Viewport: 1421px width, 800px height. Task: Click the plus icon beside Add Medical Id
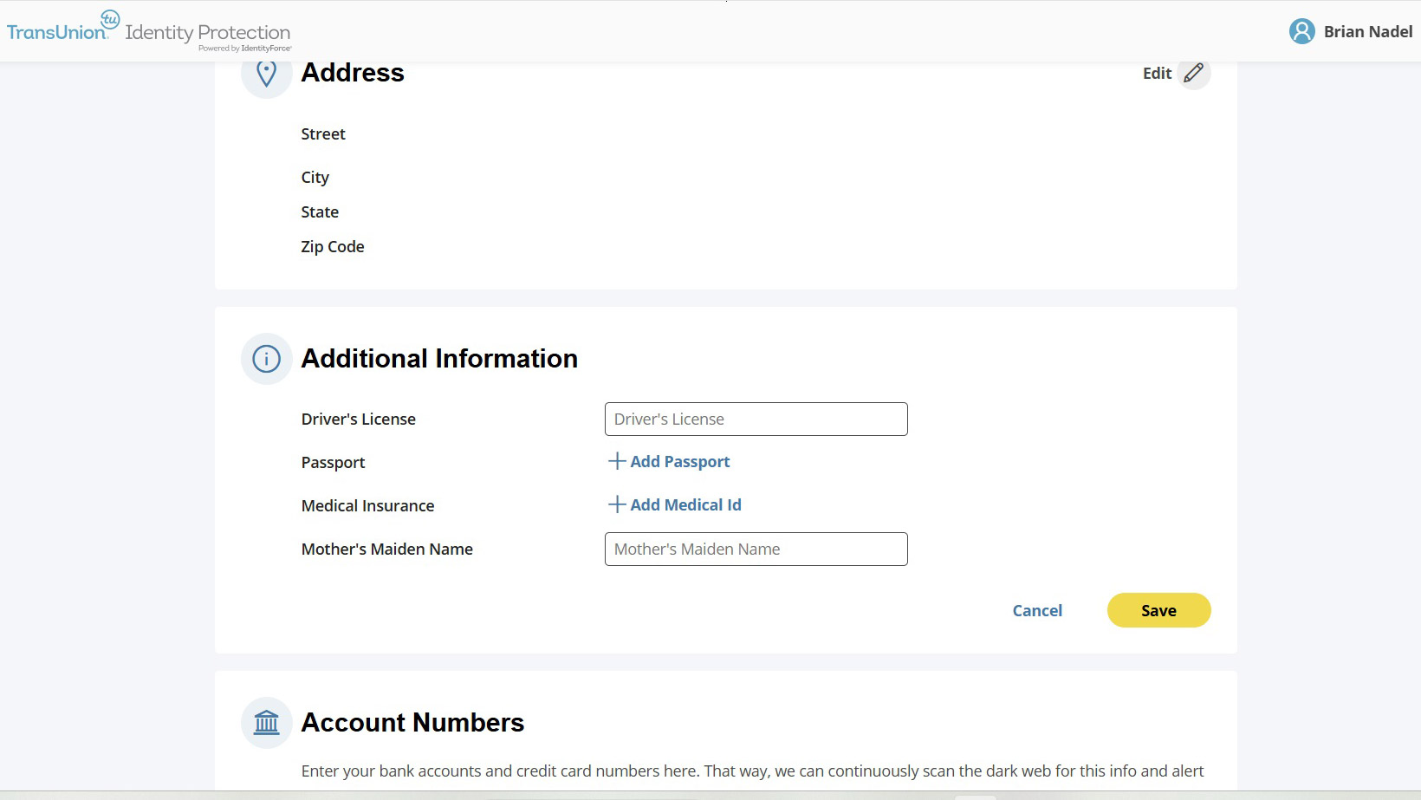(x=617, y=504)
